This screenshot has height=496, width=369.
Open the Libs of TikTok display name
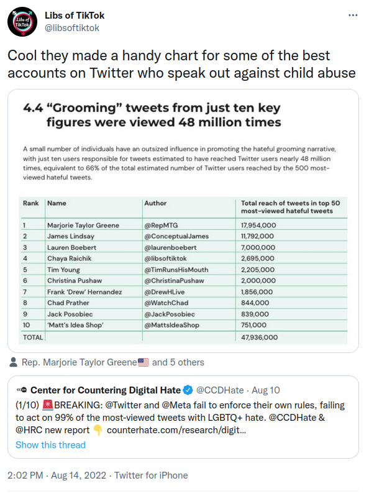pyautogui.click(x=75, y=15)
